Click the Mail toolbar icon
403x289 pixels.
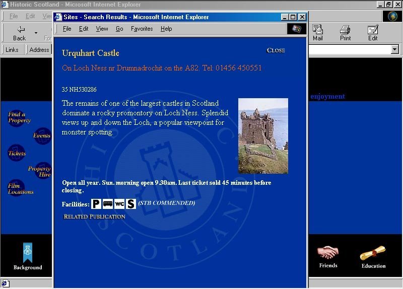(317, 33)
